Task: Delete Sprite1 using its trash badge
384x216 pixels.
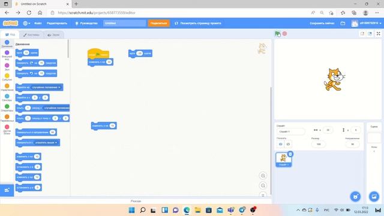Action: click(290, 154)
